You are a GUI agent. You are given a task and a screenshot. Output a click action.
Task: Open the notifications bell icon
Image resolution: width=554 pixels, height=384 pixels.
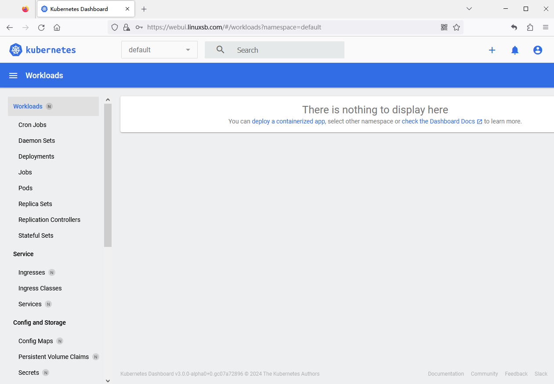pos(515,50)
